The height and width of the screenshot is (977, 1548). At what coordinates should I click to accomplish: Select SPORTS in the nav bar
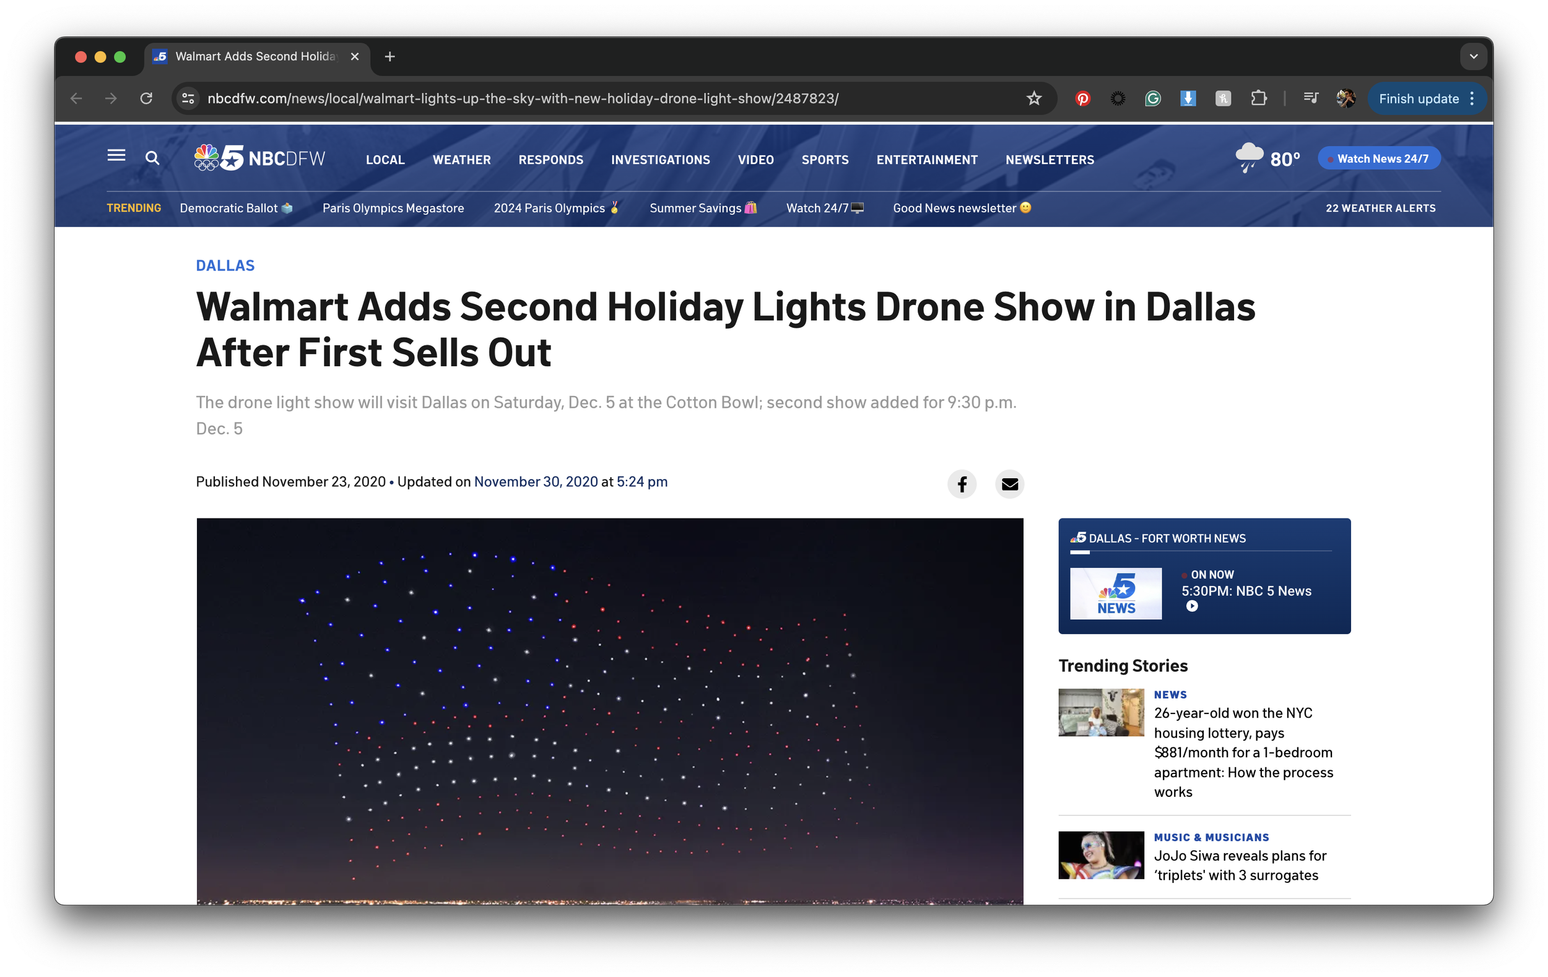pyautogui.click(x=825, y=160)
